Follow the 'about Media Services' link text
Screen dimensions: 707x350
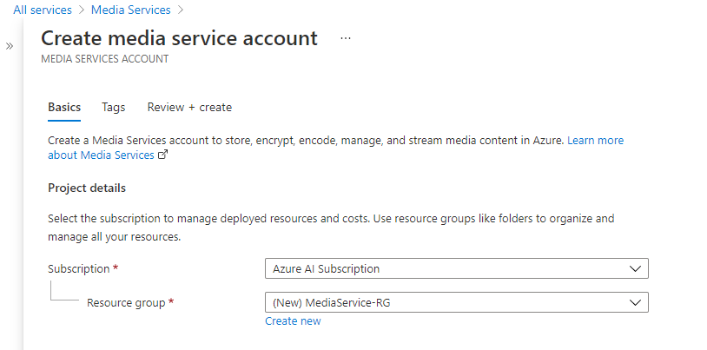pyautogui.click(x=101, y=155)
